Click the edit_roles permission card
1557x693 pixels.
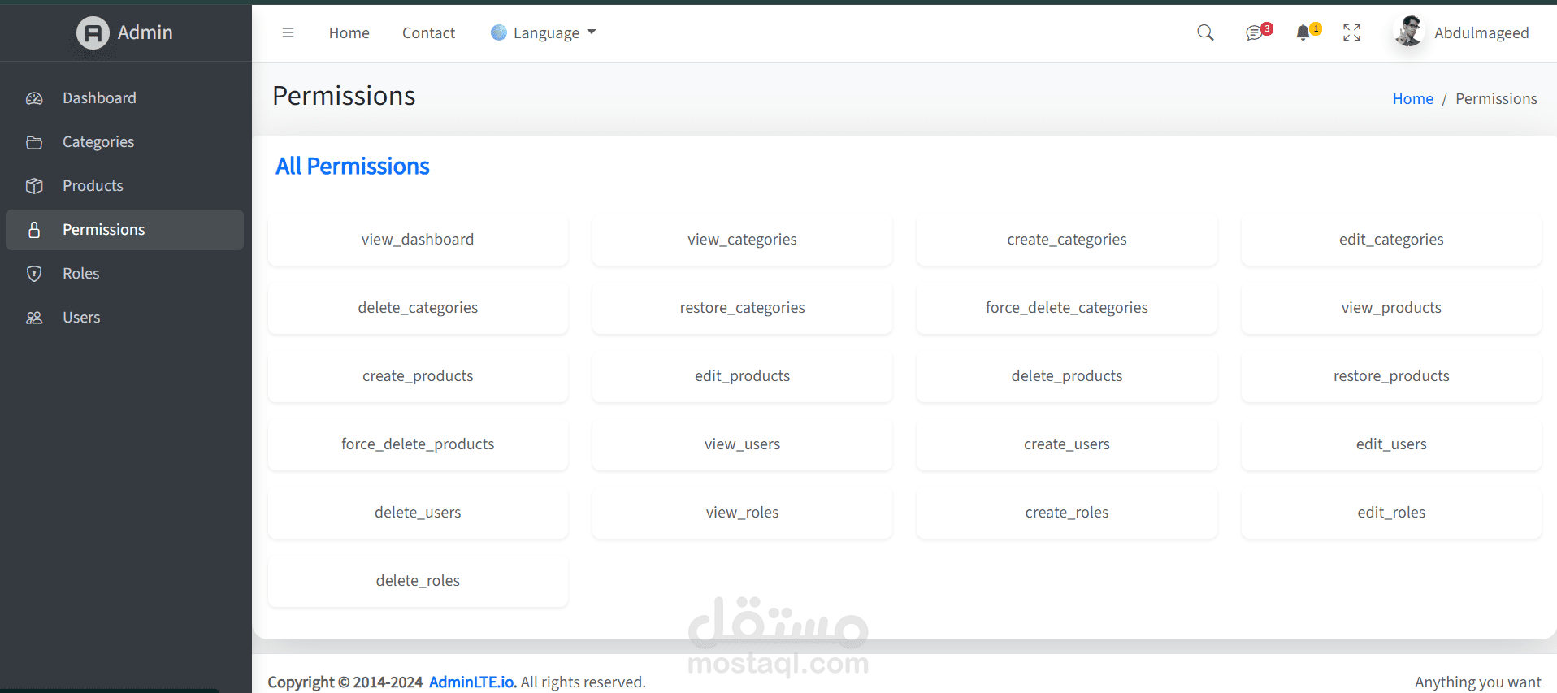coord(1391,513)
